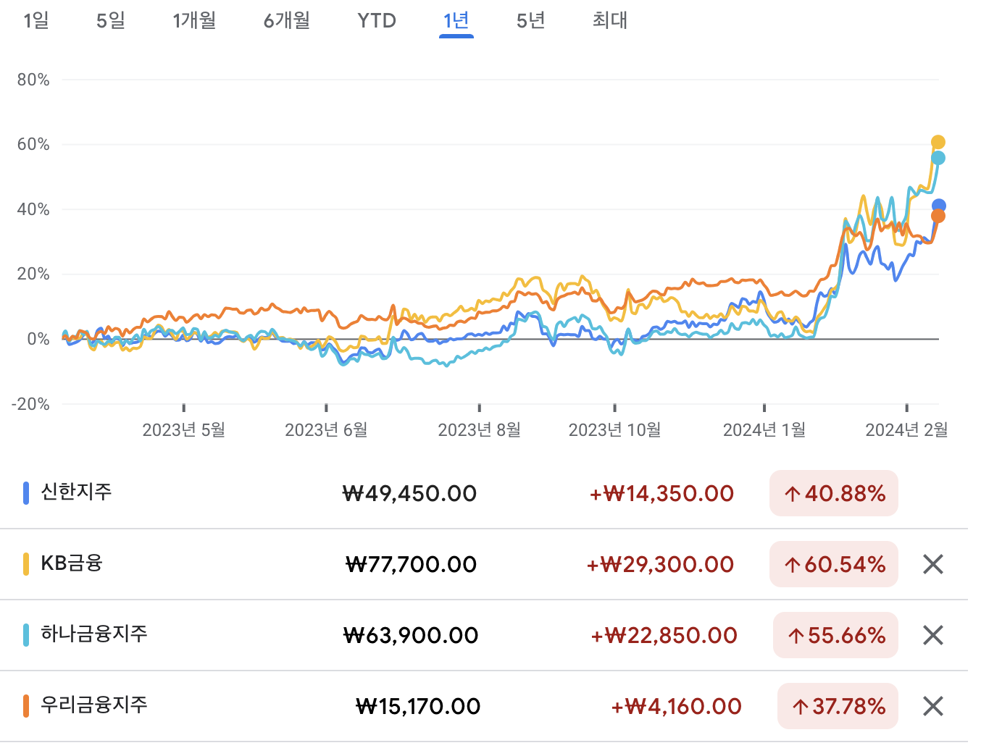Open the 우리금융지주 stock name

tap(94, 705)
